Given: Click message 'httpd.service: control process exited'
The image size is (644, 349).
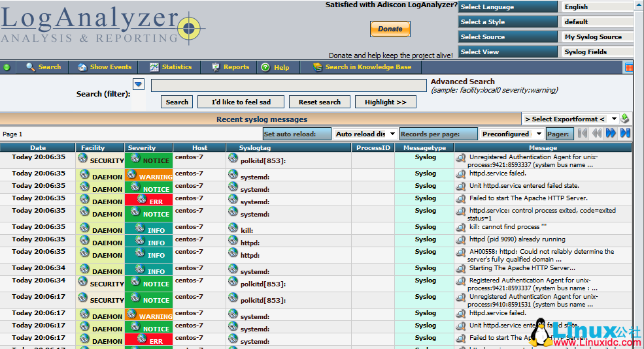Looking at the screenshot, I should coord(541,214).
